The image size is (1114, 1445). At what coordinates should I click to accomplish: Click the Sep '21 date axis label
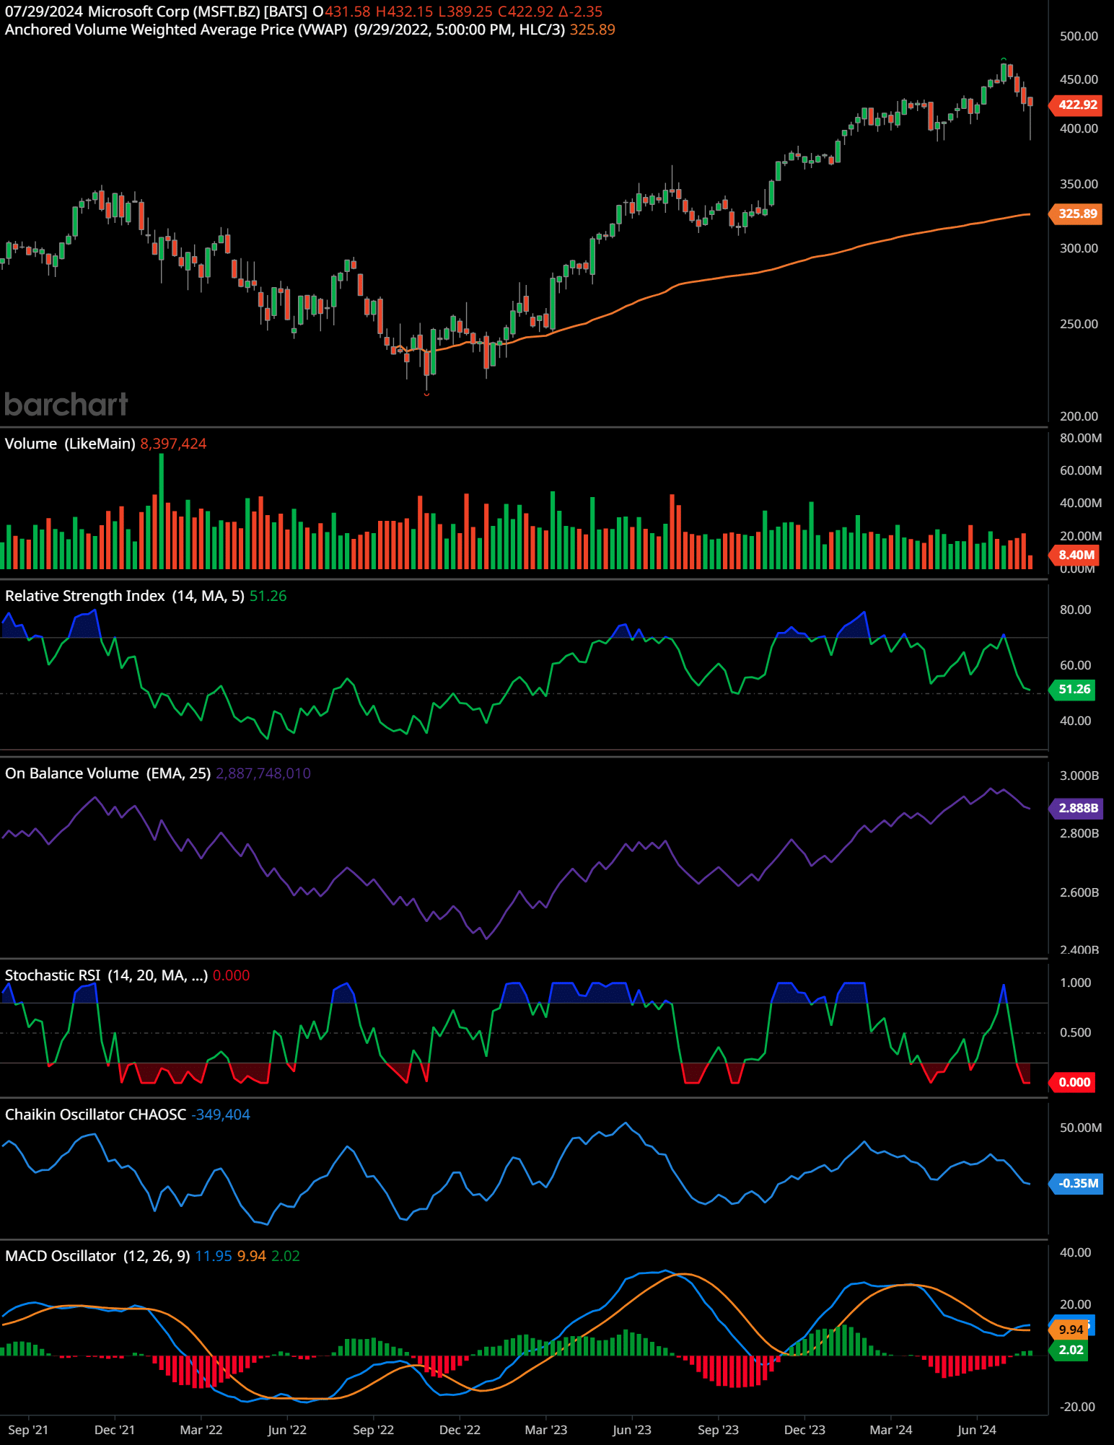(x=28, y=1430)
